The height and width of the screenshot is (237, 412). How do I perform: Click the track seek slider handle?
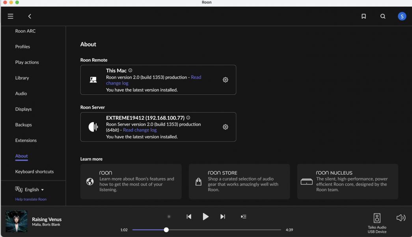[166, 230]
